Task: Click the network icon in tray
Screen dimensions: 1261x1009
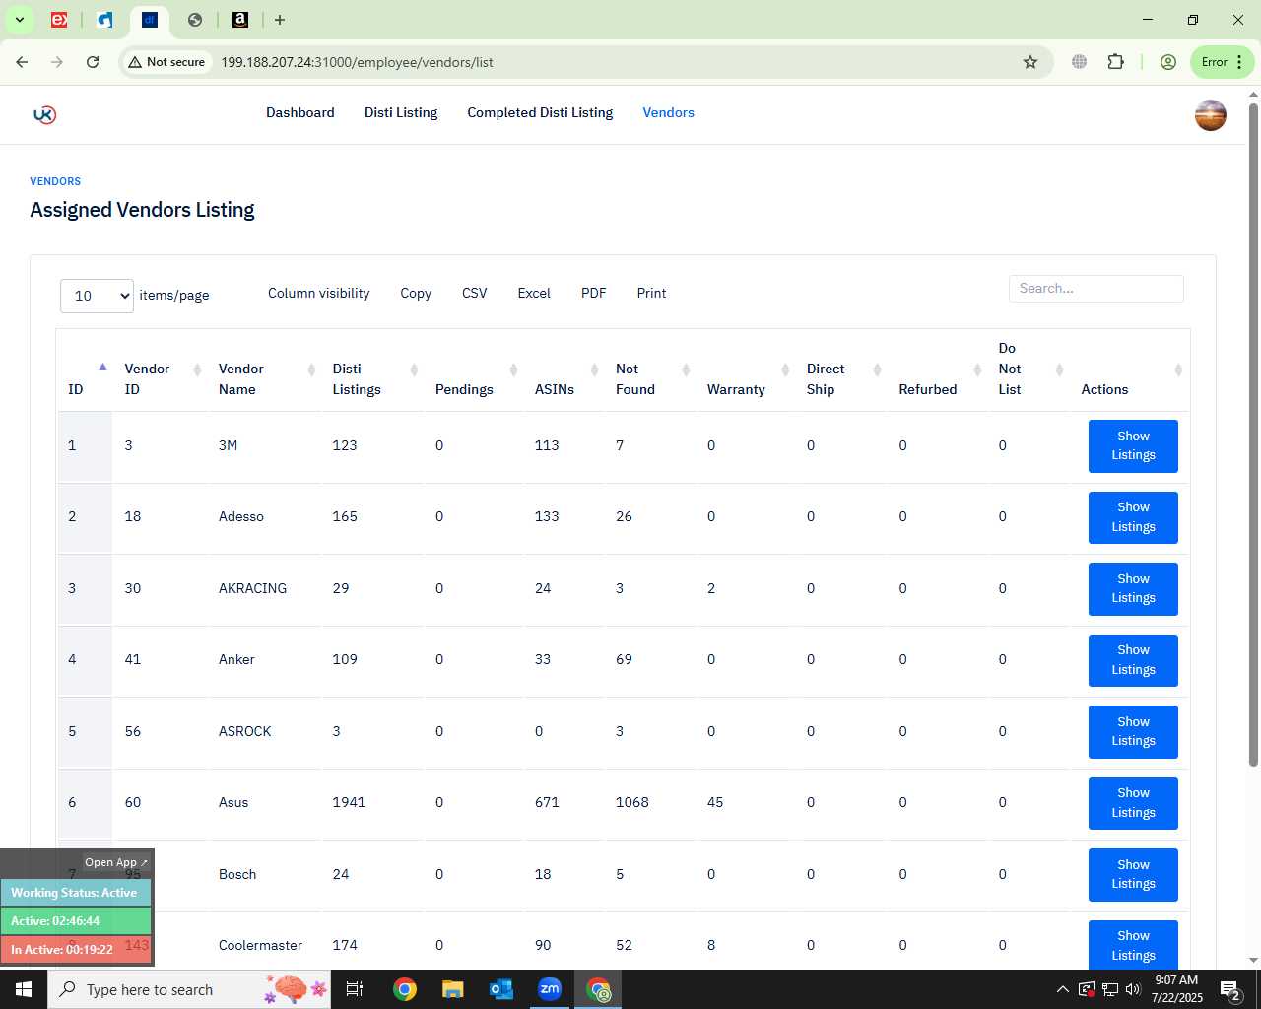Action: click(1109, 989)
